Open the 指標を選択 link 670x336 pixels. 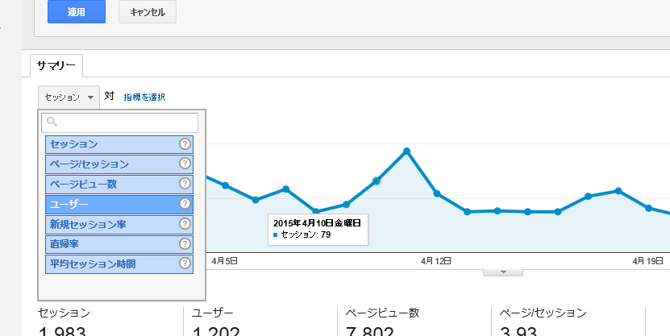144,97
